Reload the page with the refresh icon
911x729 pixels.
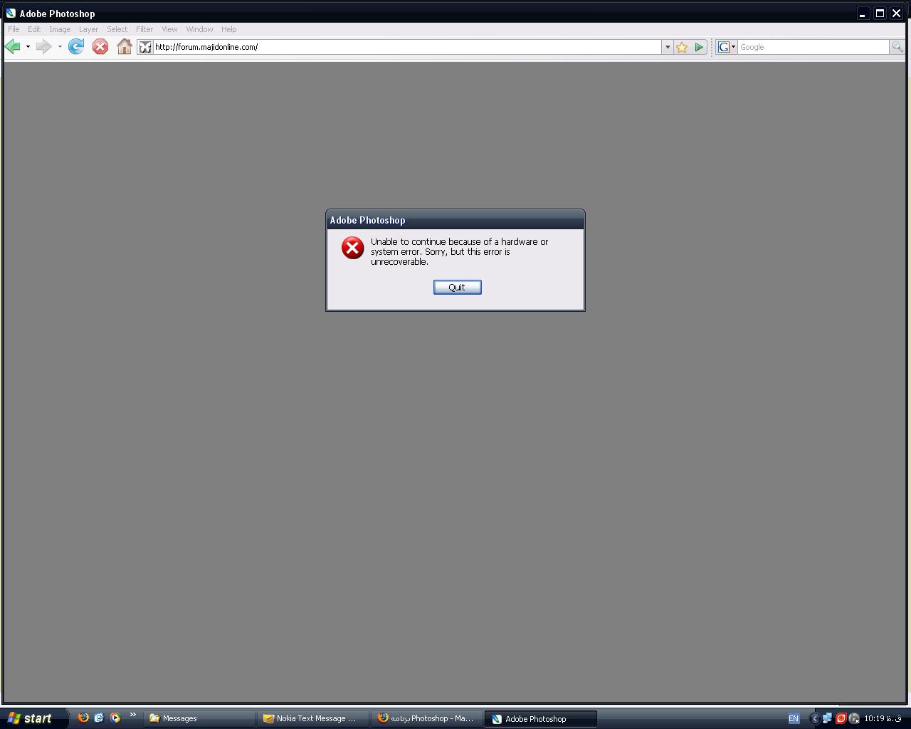pyautogui.click(x=76, y=47)
